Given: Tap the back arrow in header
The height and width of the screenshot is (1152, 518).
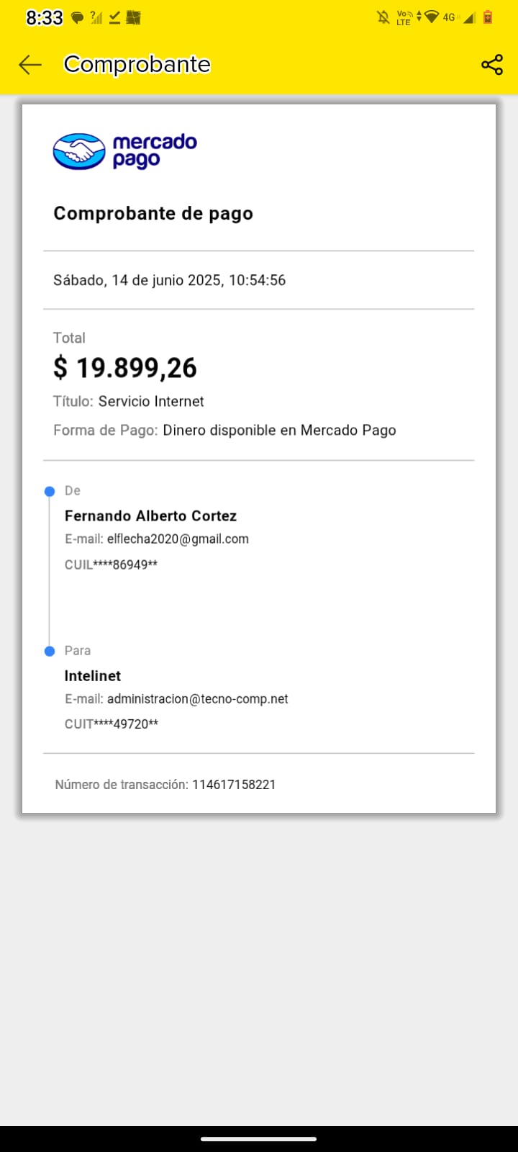Looking at the screenshot, I should [30, 65].
